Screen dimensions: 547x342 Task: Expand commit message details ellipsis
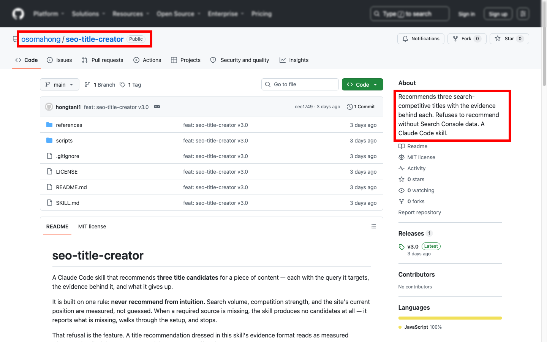[x=157, y=107]
